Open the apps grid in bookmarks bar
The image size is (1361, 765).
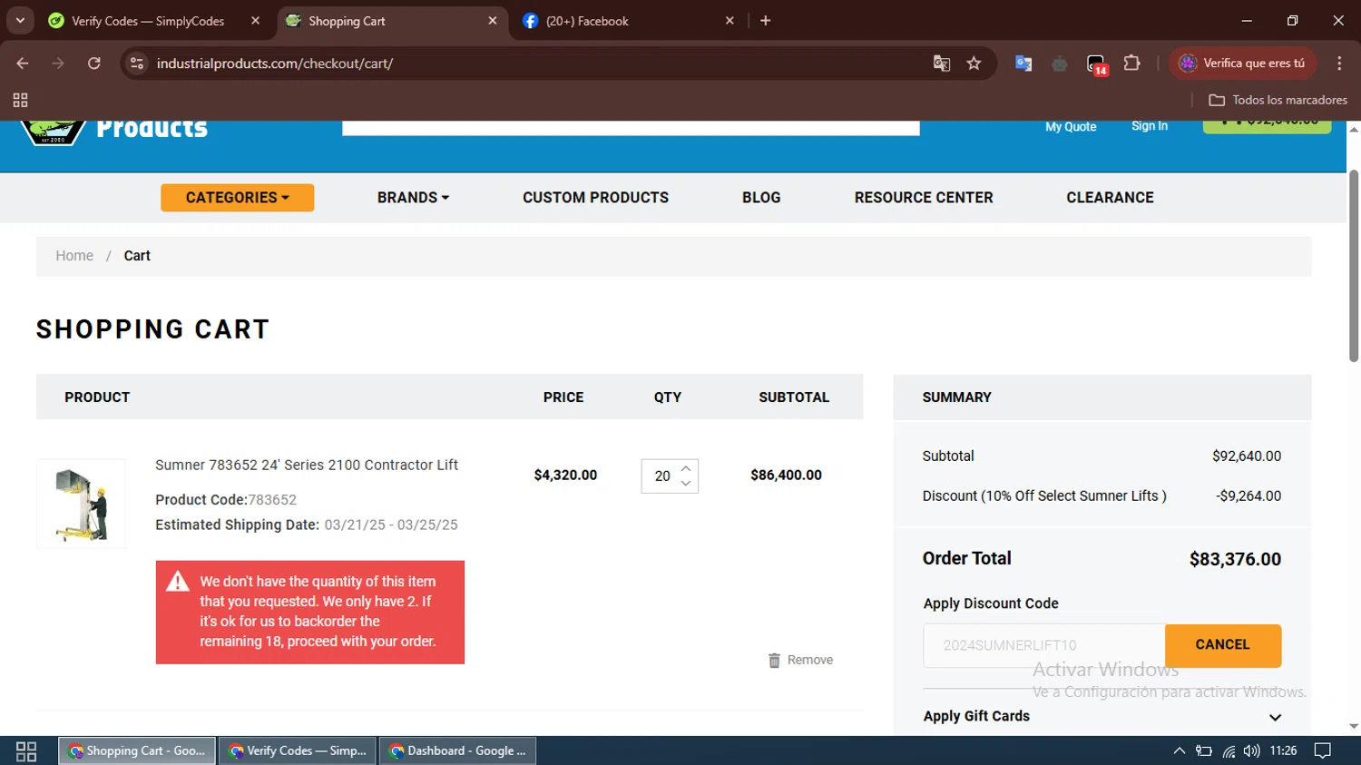[x=20, y=100]
